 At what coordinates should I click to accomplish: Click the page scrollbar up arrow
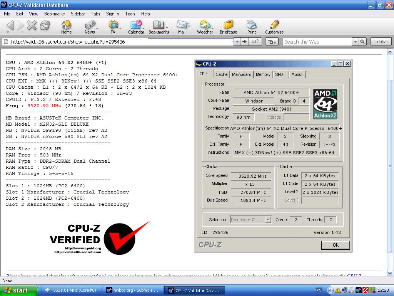click(390, 52)
